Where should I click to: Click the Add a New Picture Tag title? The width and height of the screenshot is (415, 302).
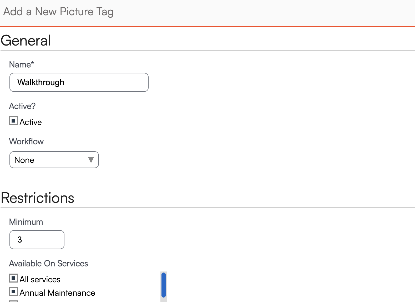(58, 12)
